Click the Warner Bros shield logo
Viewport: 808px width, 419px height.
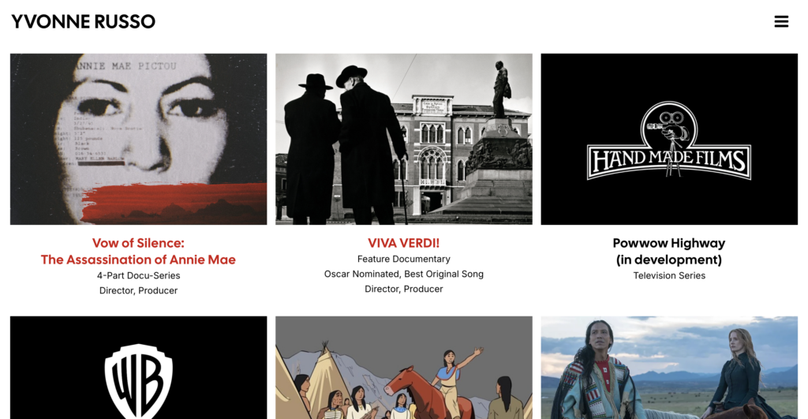(139, 381)
